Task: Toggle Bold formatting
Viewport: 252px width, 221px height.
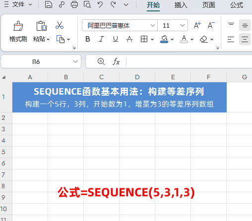Action: [x=88, y=39]
